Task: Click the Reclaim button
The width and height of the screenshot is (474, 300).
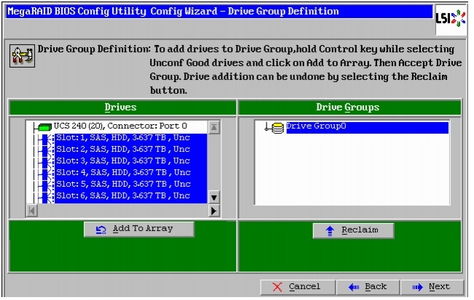Action: [x=353, y=231]
